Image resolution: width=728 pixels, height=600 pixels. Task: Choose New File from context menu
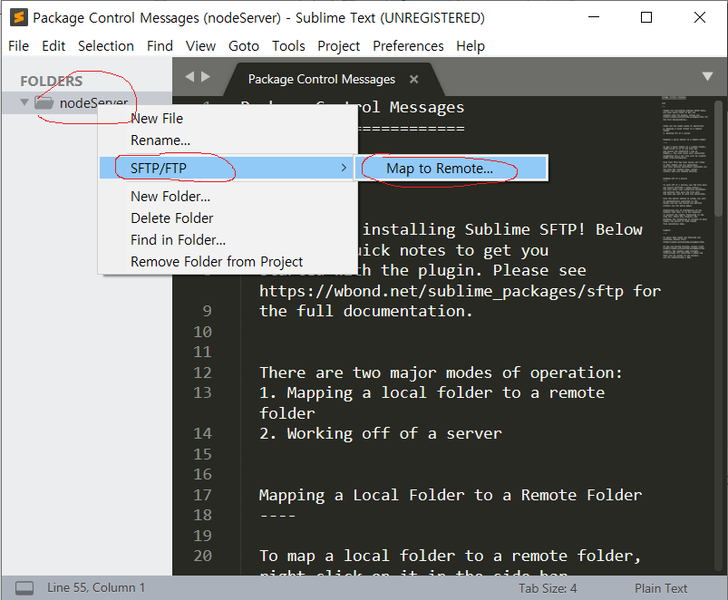click(228, 119)
